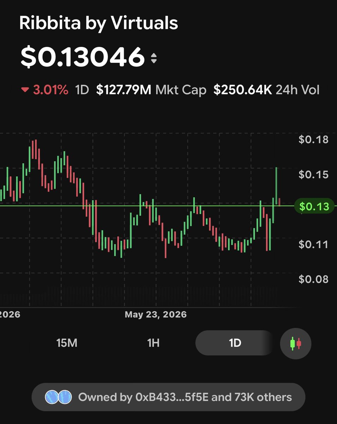Click the $0.18 axis label

(x=313, y=140)
